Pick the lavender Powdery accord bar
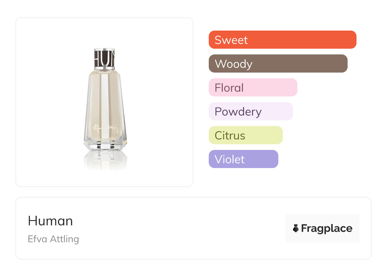 [x=250, y=111]
